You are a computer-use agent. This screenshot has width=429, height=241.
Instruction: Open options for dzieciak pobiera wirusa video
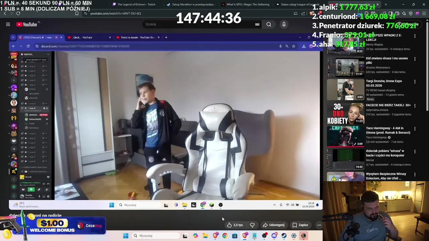click(x=415, y=152)
